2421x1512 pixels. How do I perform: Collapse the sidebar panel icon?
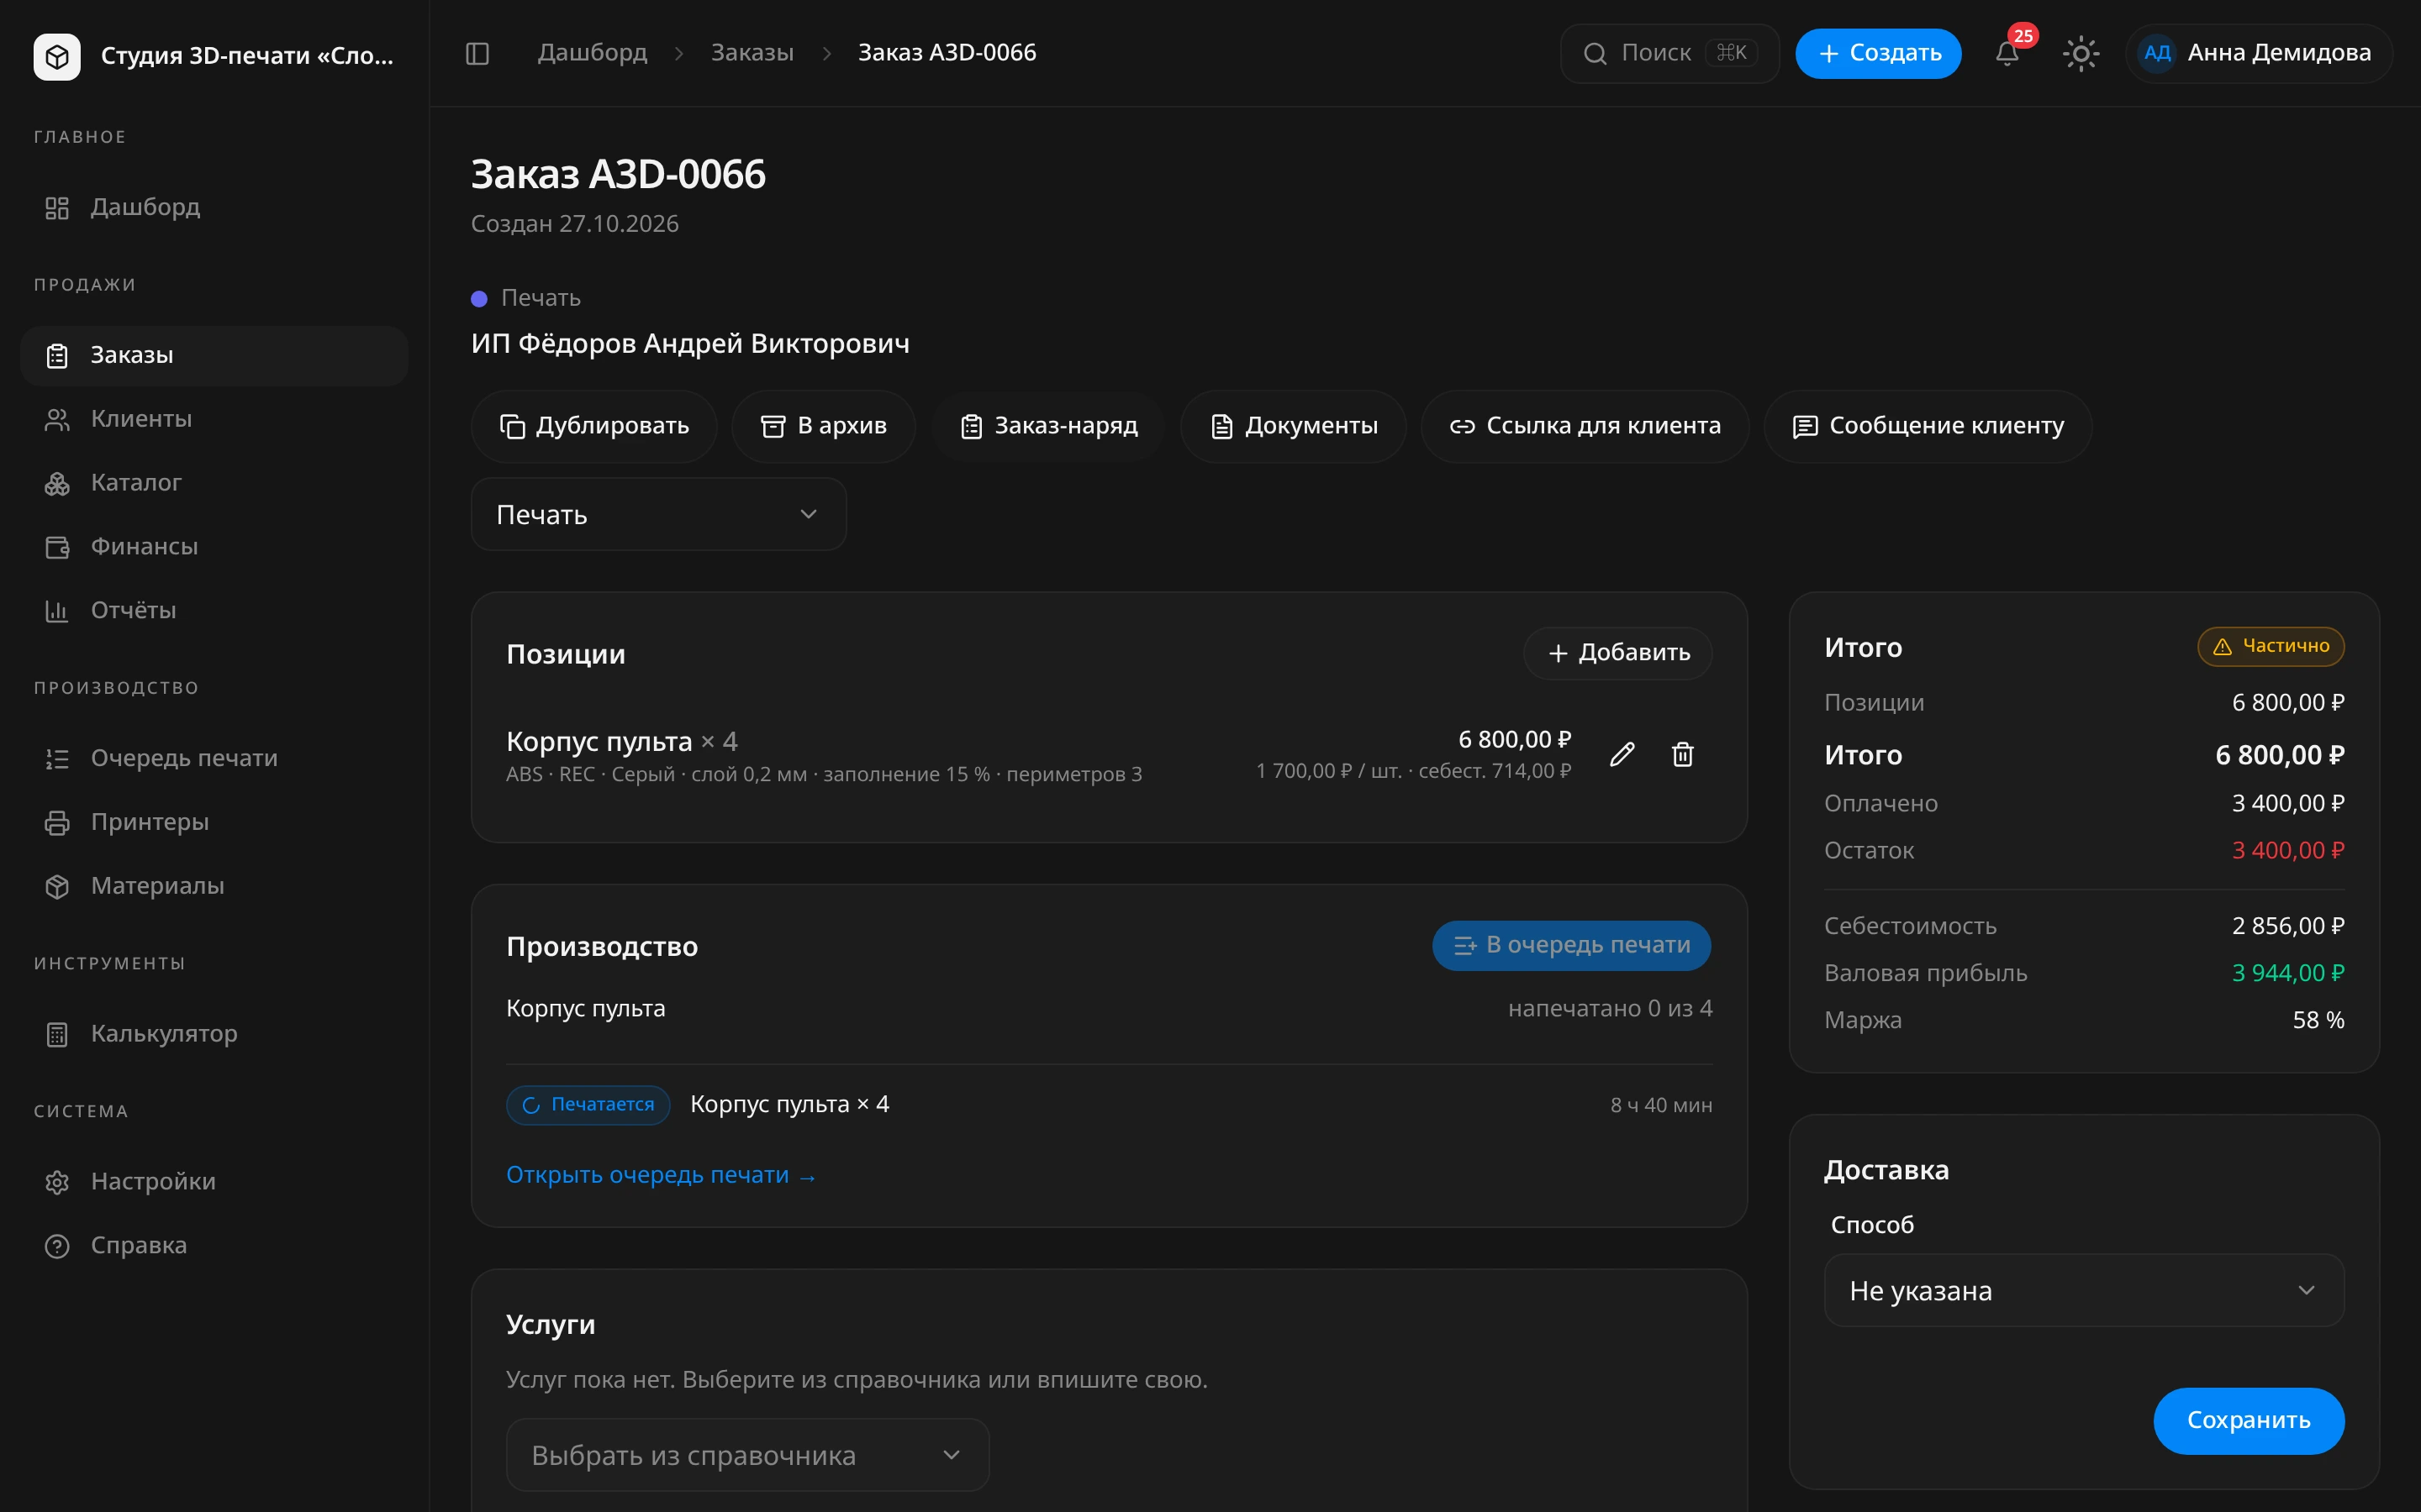477,53
